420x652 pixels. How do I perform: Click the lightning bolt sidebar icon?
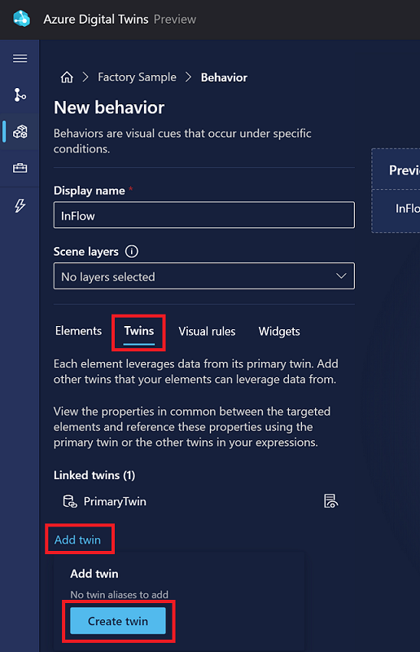tap(20, 205)
